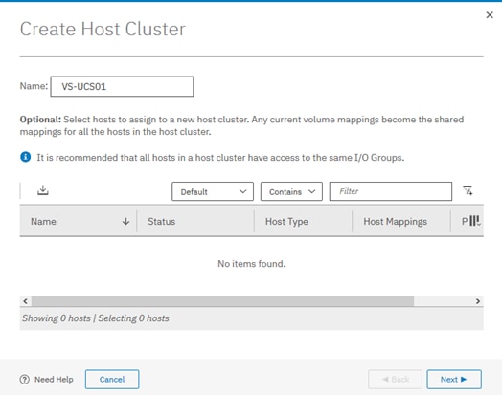
Task: Click the Name field containing VS-UCS01
Action: pos(122,86)
